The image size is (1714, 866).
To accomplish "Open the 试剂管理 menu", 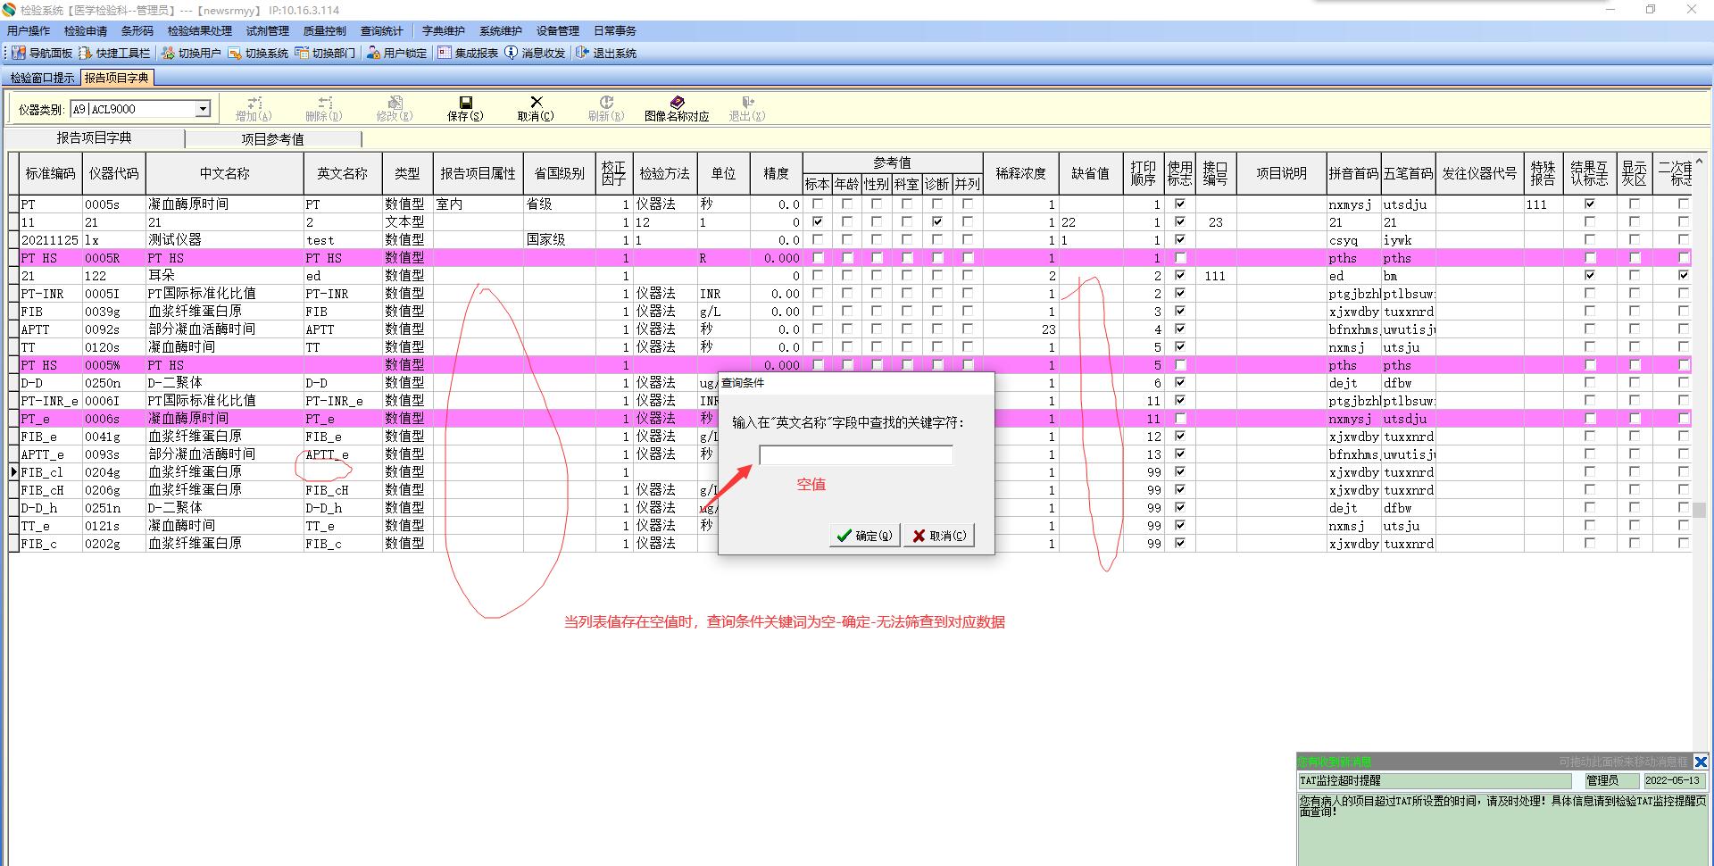I will click(x=268, y=31).
